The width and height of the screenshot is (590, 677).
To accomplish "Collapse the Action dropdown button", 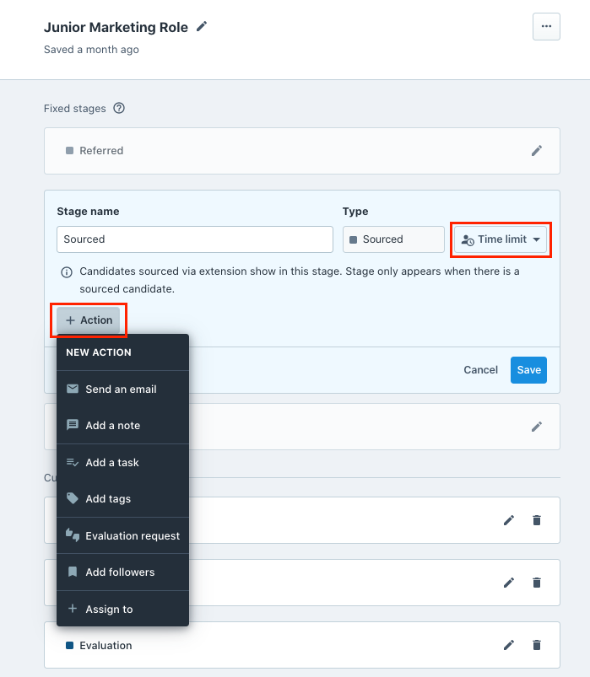I will point(89,320).
